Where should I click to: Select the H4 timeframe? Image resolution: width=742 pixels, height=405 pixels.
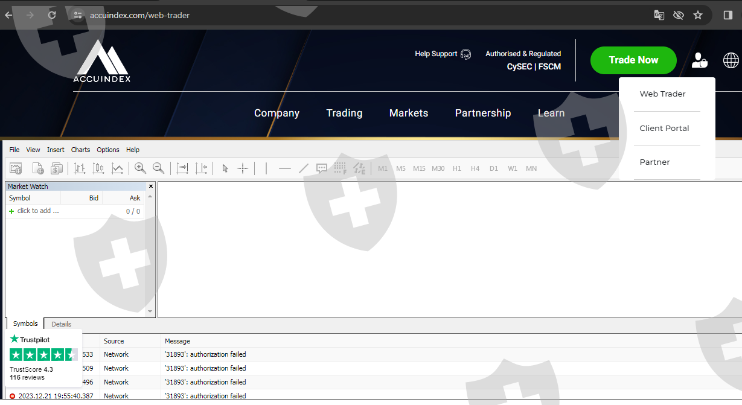pos(475,168)
